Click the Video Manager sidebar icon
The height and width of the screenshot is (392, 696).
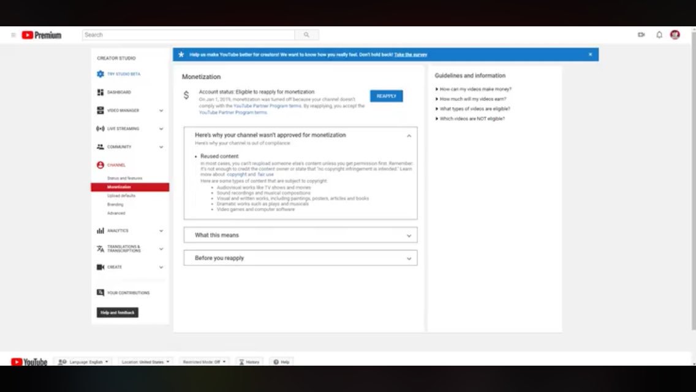(x=100, y=110)
